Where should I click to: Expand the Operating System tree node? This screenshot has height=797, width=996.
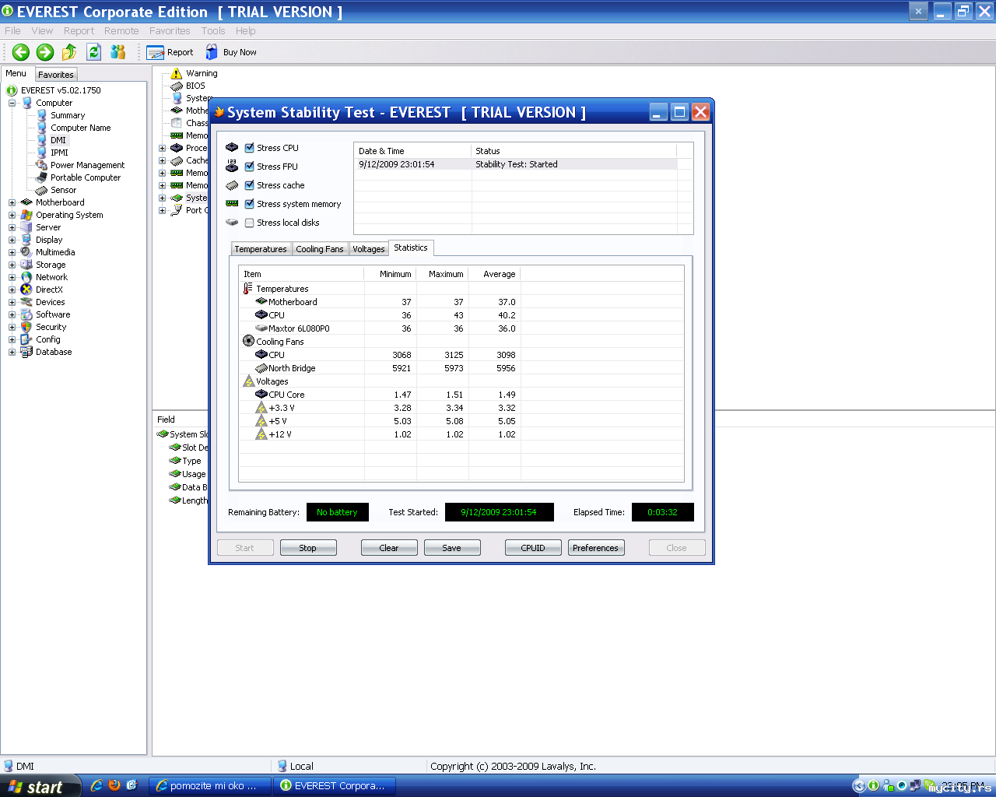(12, 215)
